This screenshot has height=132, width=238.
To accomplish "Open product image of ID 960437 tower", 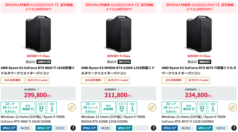I will coord(199,34).
